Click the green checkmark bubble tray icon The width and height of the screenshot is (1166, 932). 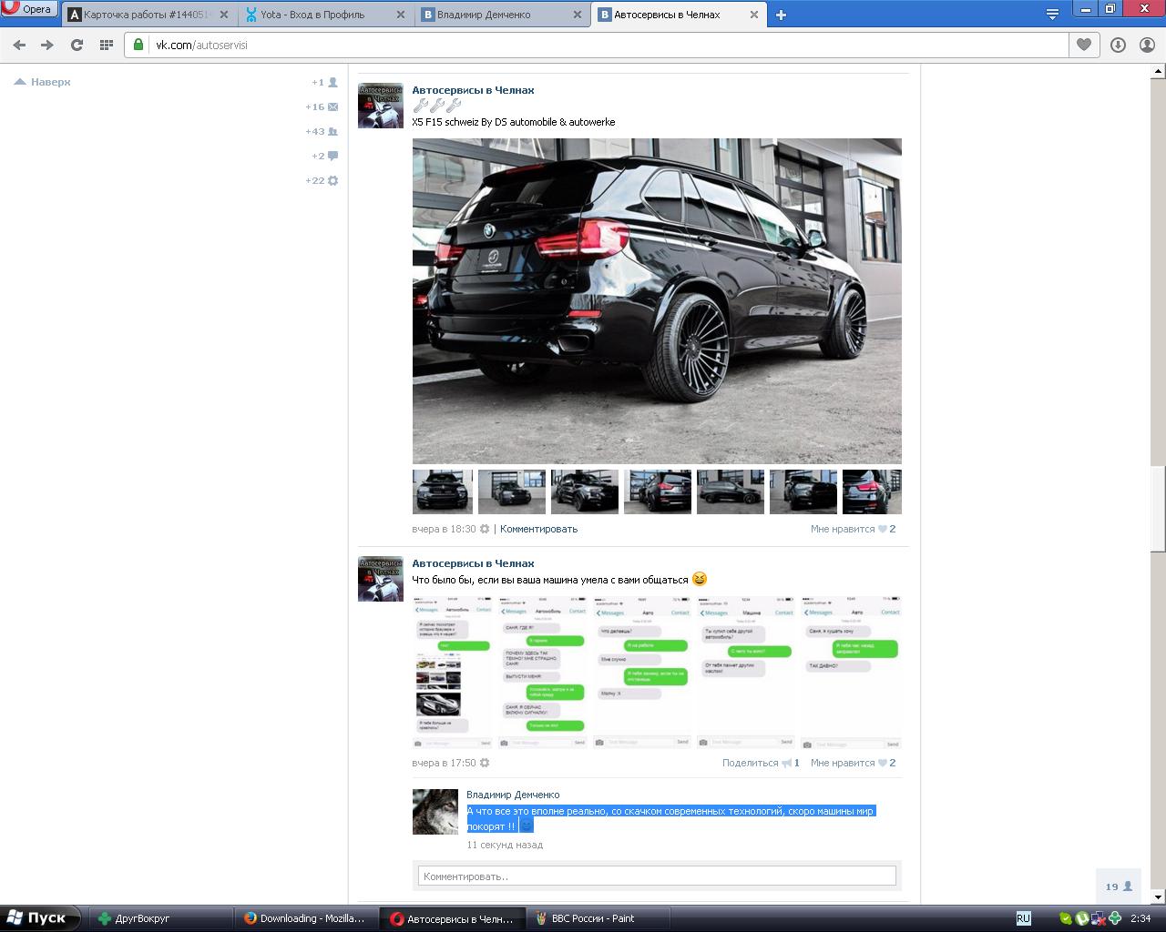click(x=1066, y=918)
